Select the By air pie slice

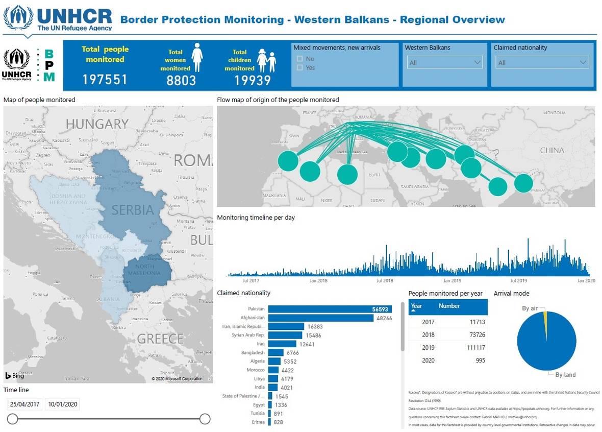545,316
